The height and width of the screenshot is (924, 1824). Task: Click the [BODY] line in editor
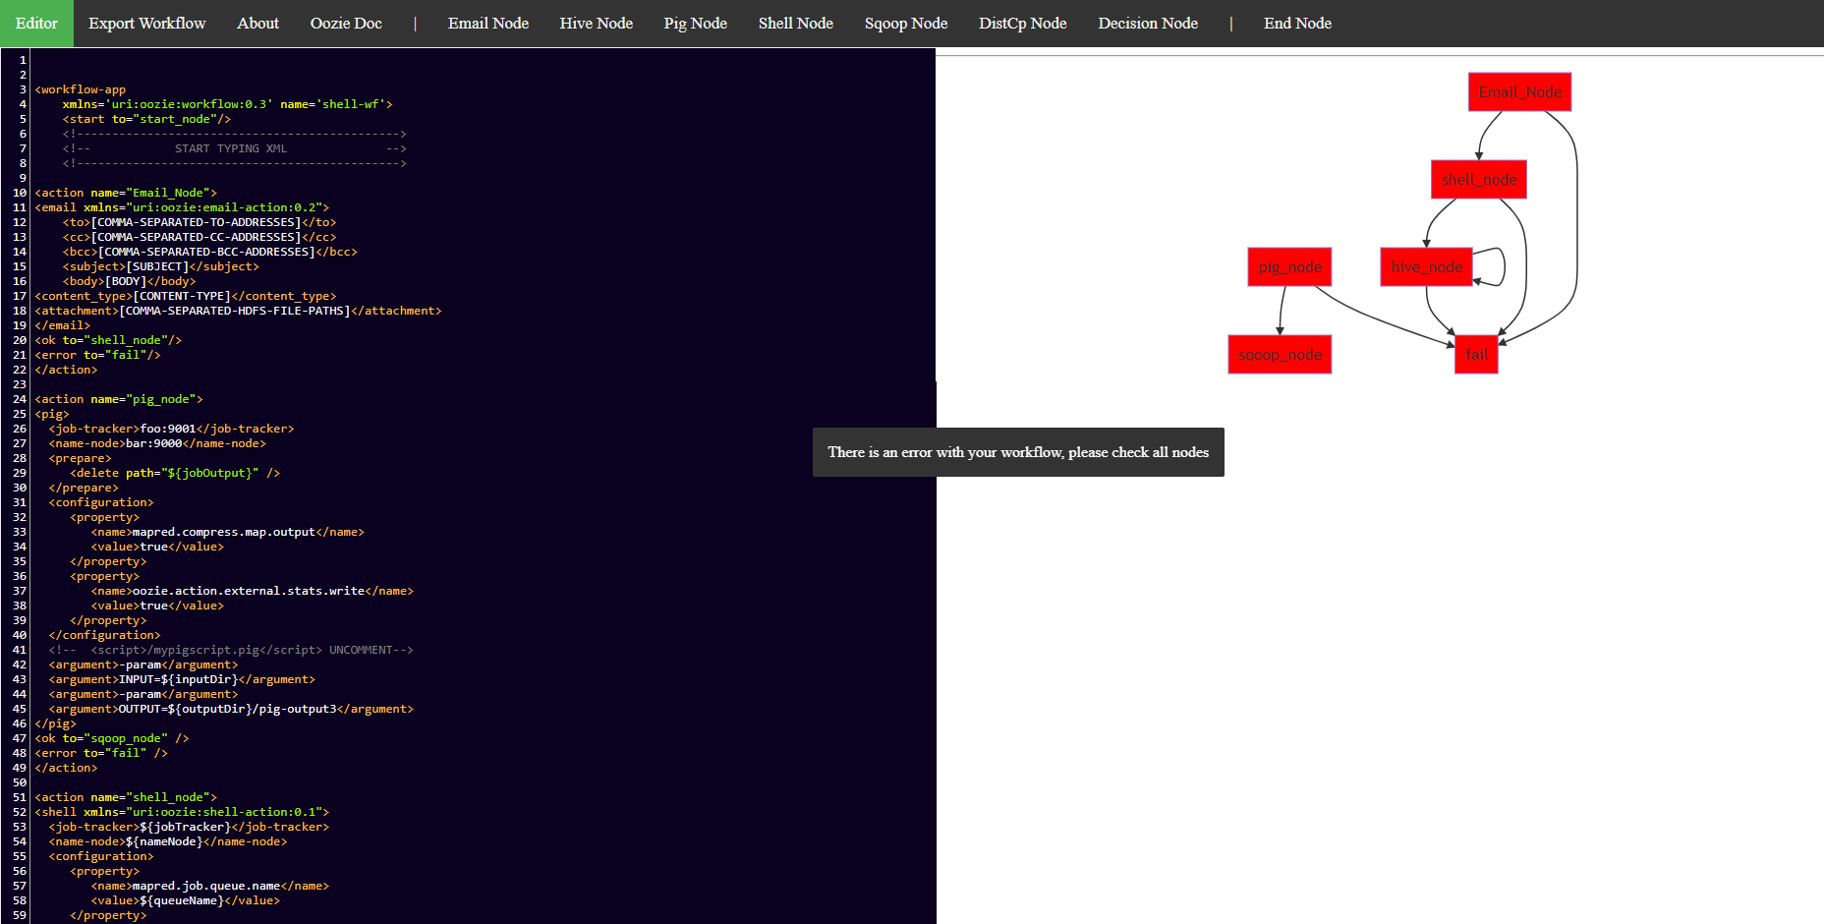pyautogui.click(x=130, y=281)
